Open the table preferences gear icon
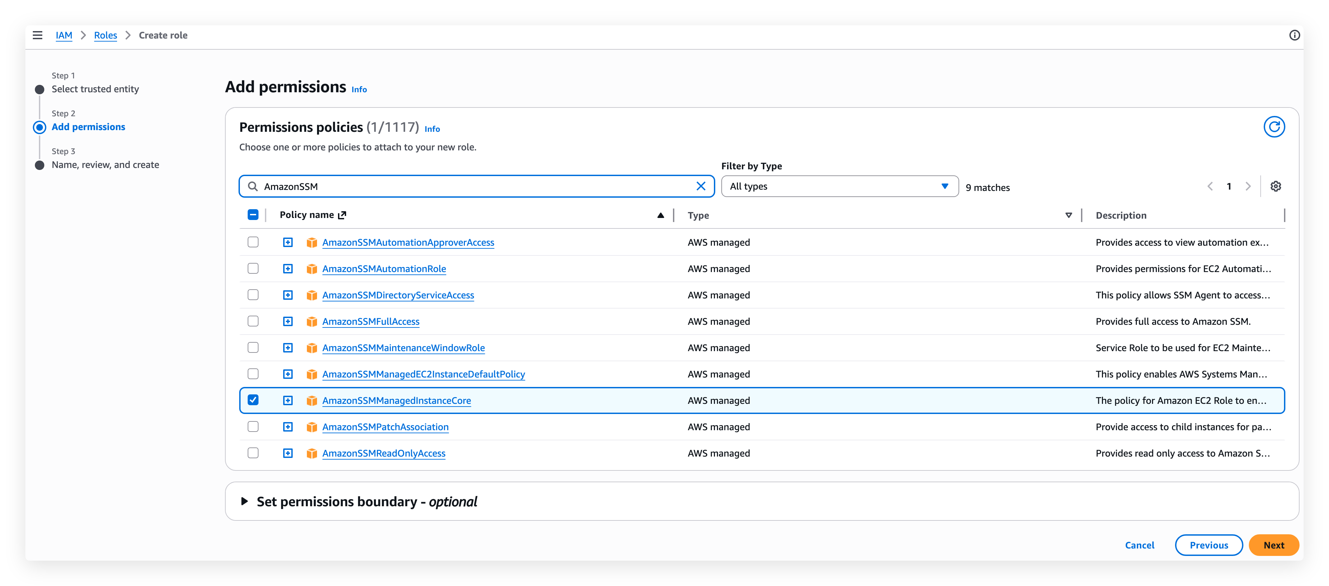The image size is (1329, 586). point(1276,186)
